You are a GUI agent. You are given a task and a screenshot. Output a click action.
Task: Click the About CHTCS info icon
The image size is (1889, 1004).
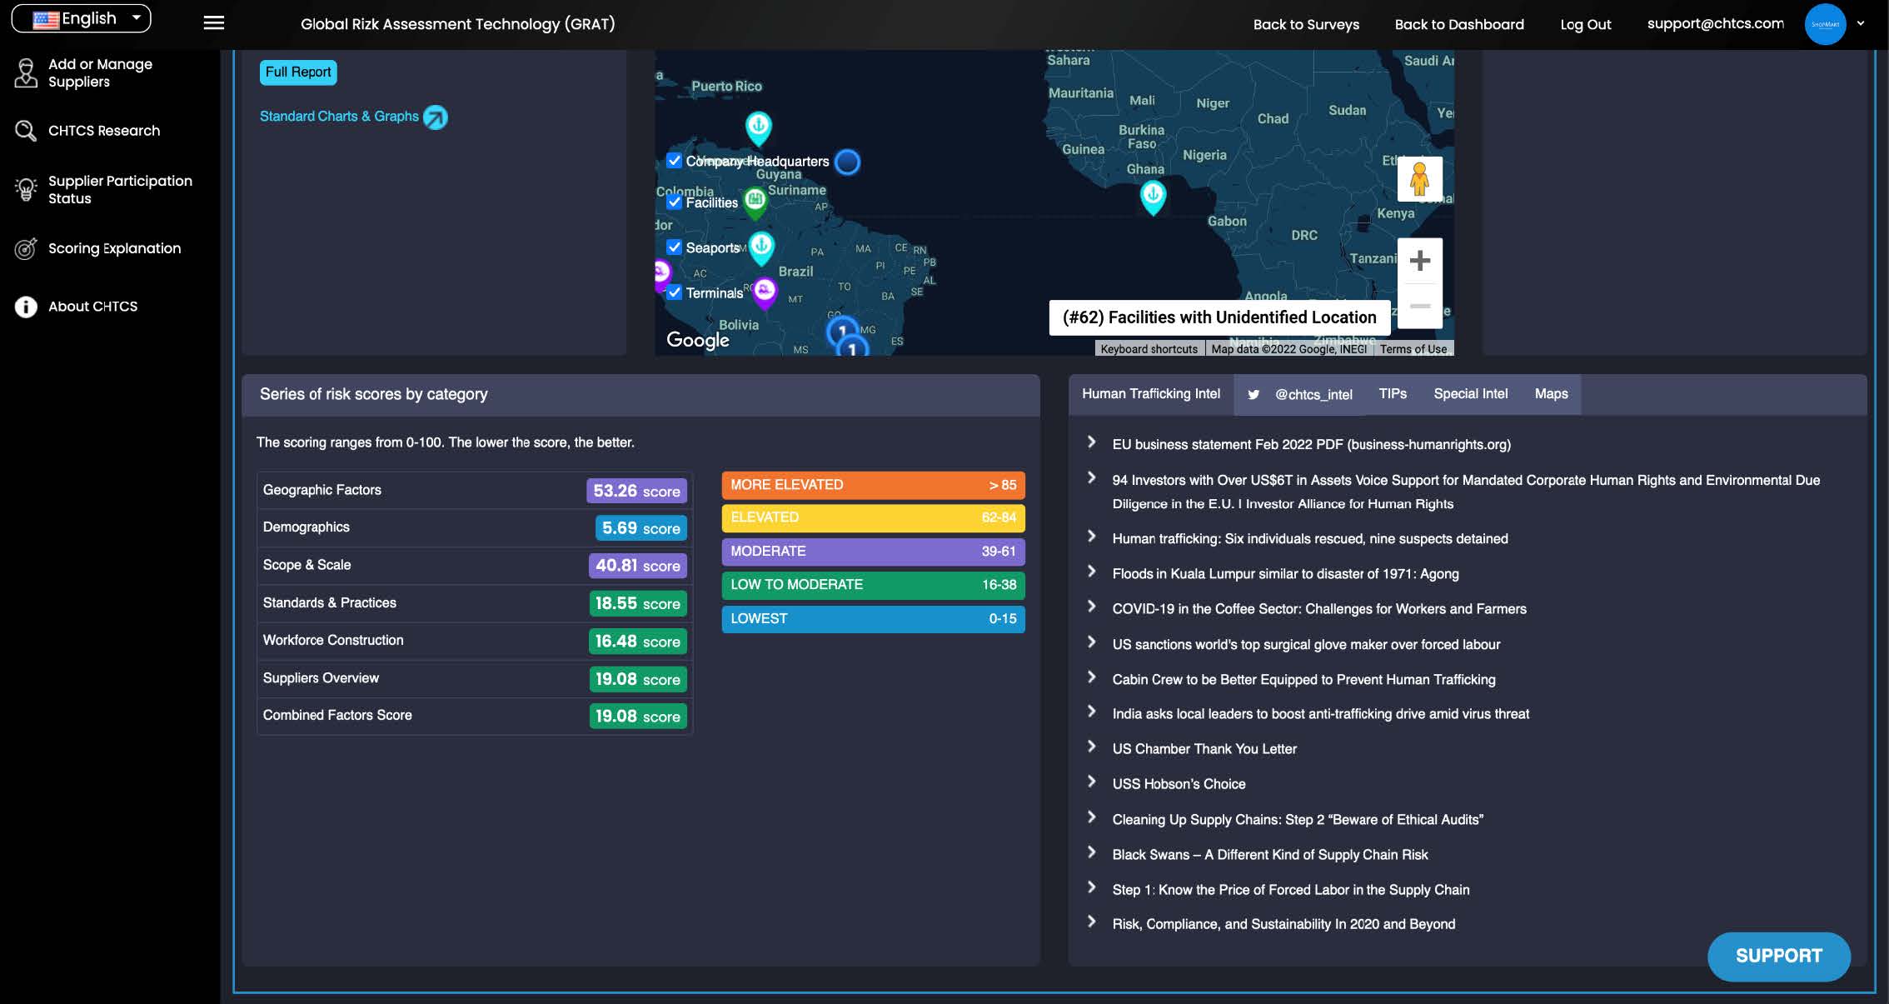26,307
